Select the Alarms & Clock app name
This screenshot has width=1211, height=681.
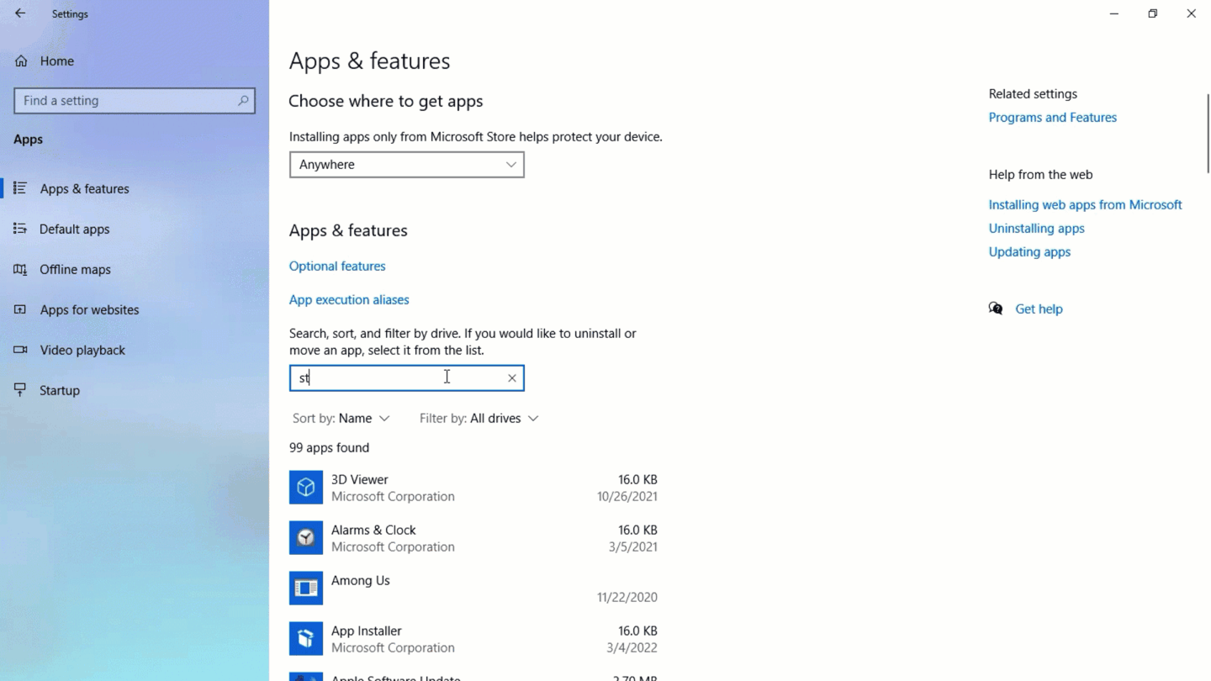tap(373, 530)
